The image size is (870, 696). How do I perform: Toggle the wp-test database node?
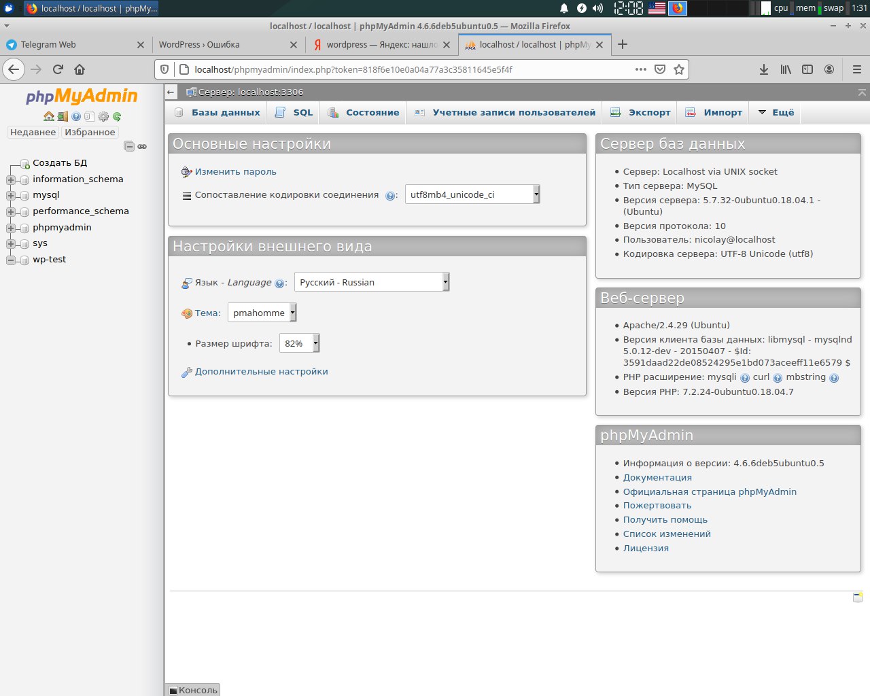pyautogui.click(x=10, y=260)
